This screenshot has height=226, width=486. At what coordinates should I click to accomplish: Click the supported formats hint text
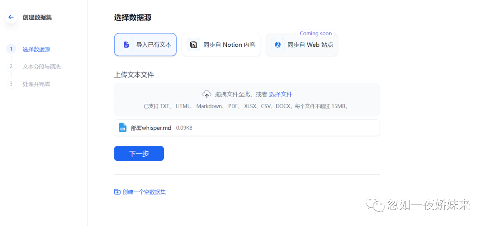[247, 106]
